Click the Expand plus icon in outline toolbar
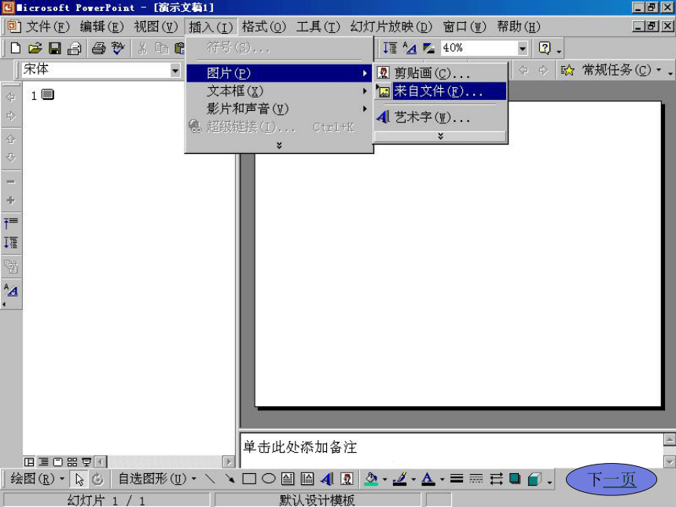The height and width of the screenshot is (507, 676). [x=11, y=200]
